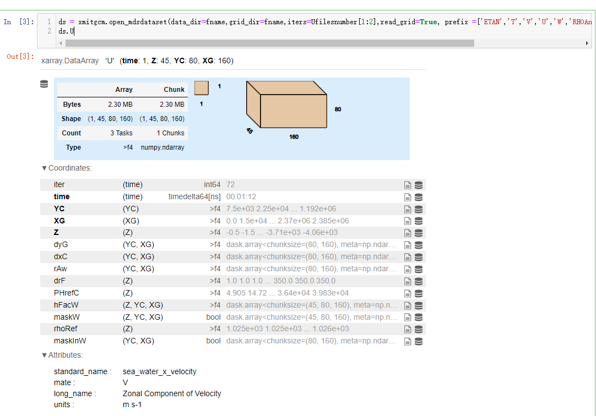The width and height of the screenshot is (596, 416).
Task: Click the xarray.DataArray title text
Action: (70, 61)
